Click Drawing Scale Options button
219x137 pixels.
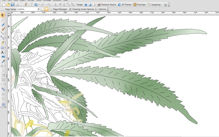point(81,9)
